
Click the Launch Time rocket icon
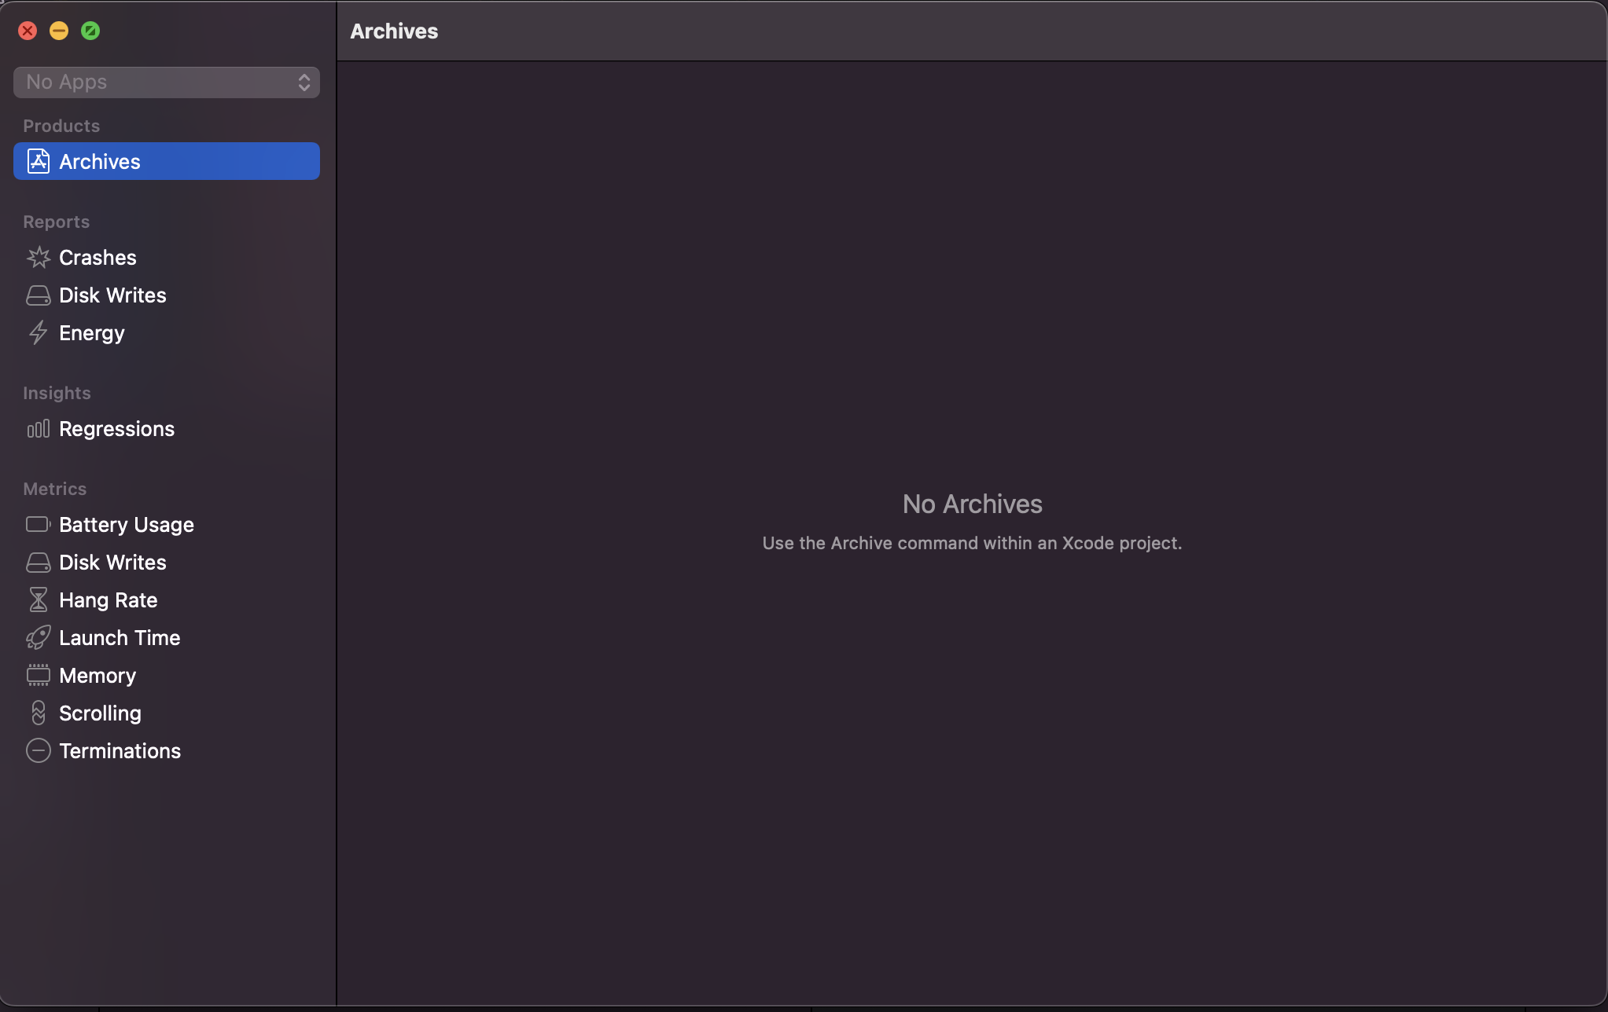[38, 638]
